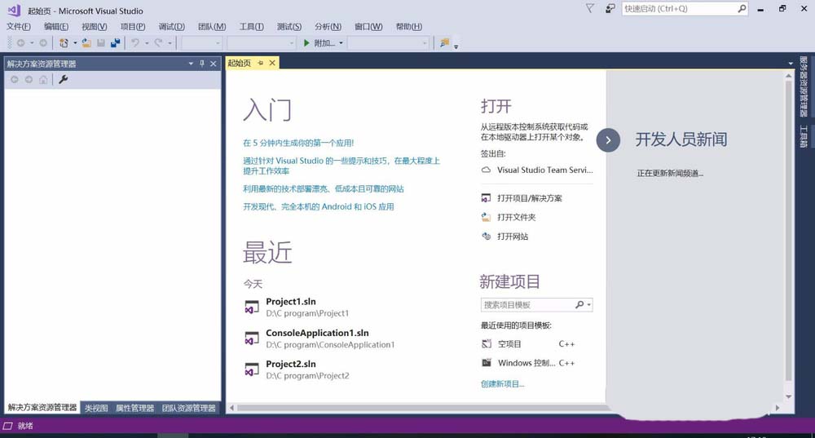Screen dimensions: 815x438
Task: Click the save all toolbar icon
Action: pos(115,43)
